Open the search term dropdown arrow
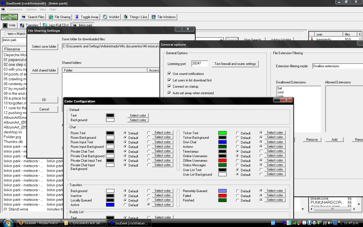 pyautogui.click(x=221, y=40)
